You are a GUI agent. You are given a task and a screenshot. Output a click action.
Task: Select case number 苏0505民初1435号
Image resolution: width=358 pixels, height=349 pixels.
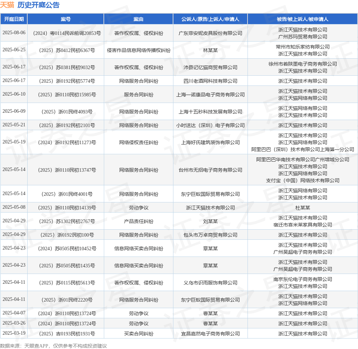(x=76, y=266)
